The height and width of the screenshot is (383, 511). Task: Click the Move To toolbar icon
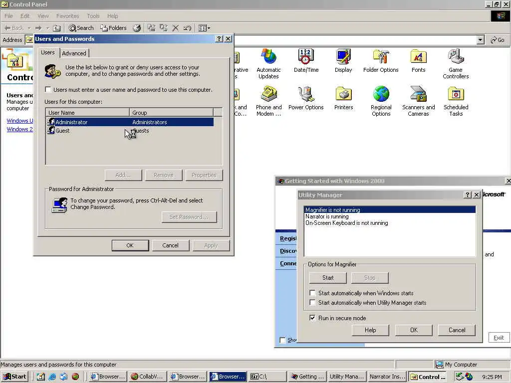152,28
